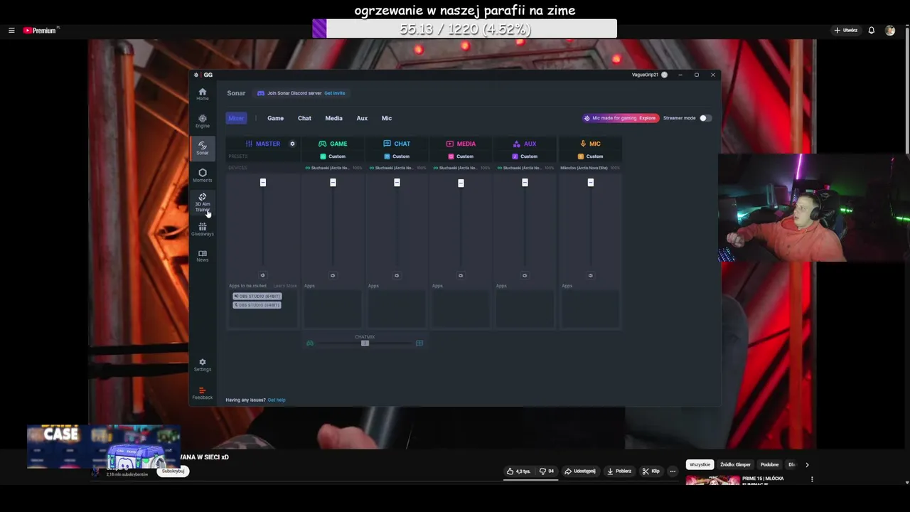Switch to the Mic tab
Viewport: 910px width, 512px height.
click(387, 118)
